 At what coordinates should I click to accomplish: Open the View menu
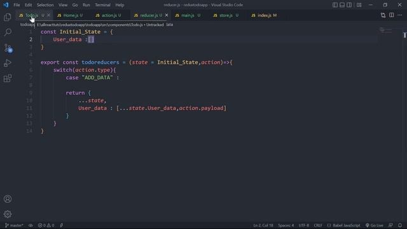click(x=63, y=5)
